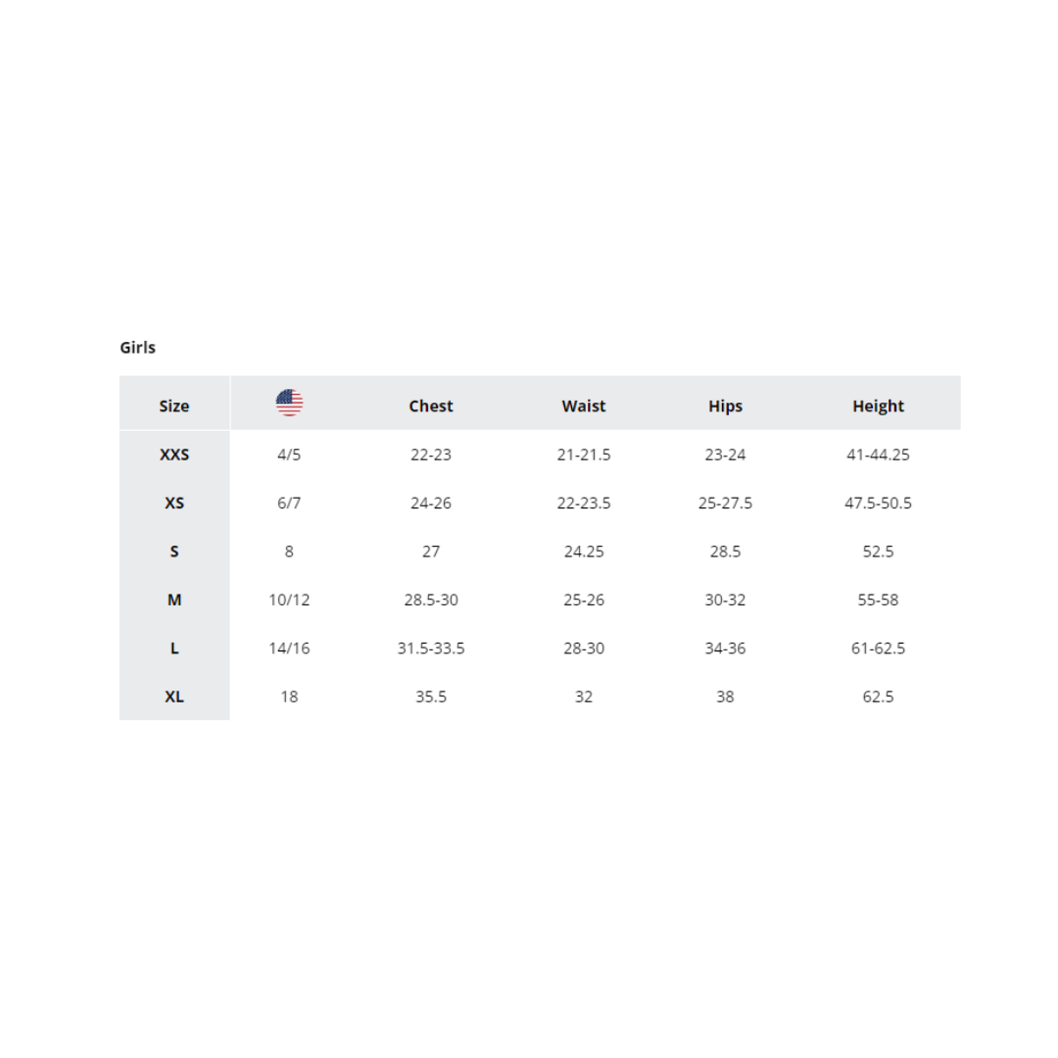Click the Chest column header
This screenshot has width=1058, height=1058.
[x=431, y=406]
